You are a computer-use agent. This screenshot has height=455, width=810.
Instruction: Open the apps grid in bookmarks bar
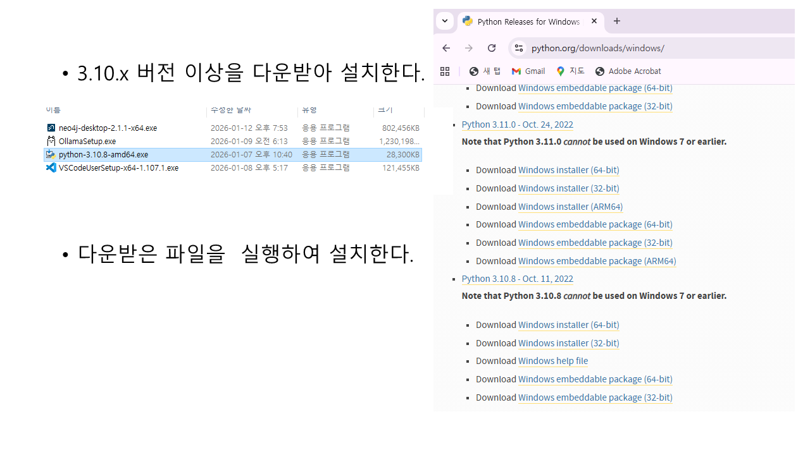click(445, 71)
